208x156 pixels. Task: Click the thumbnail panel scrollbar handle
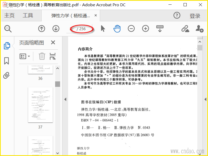(57, 84)
